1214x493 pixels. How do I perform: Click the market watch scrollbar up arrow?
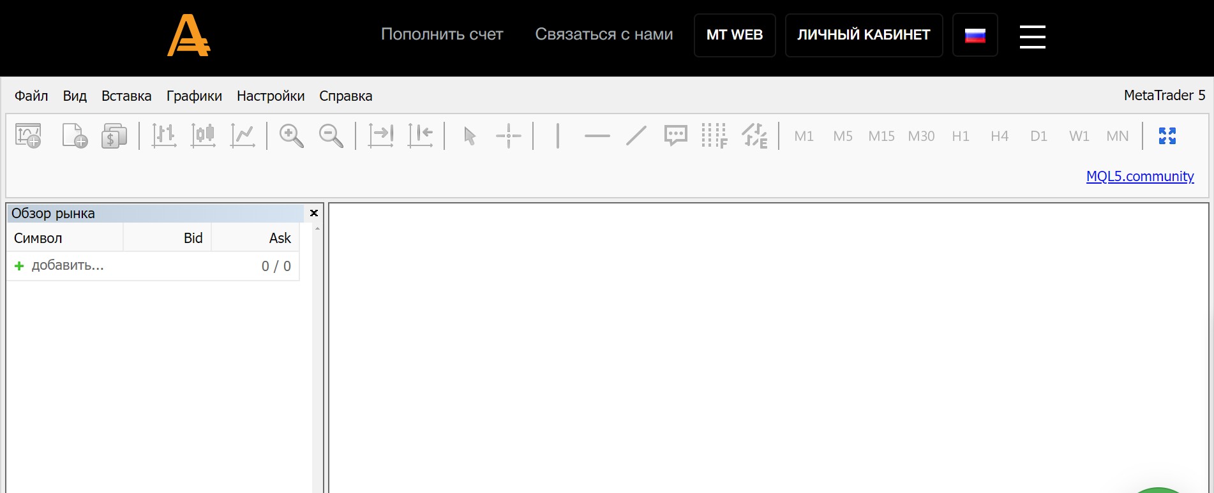click(x=317, y=228)
